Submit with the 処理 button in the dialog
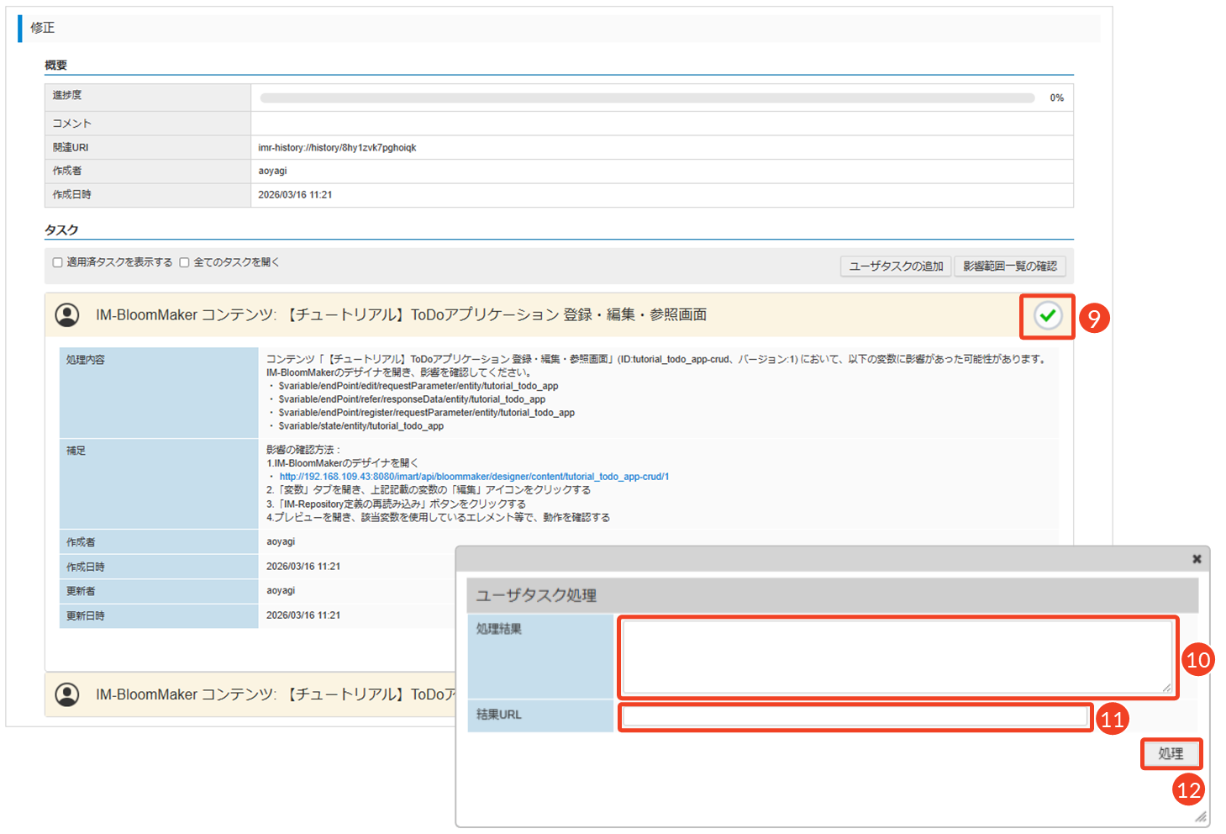Image resolution: width=1226 pixels, height=834 pixels. pos(1171,754)
